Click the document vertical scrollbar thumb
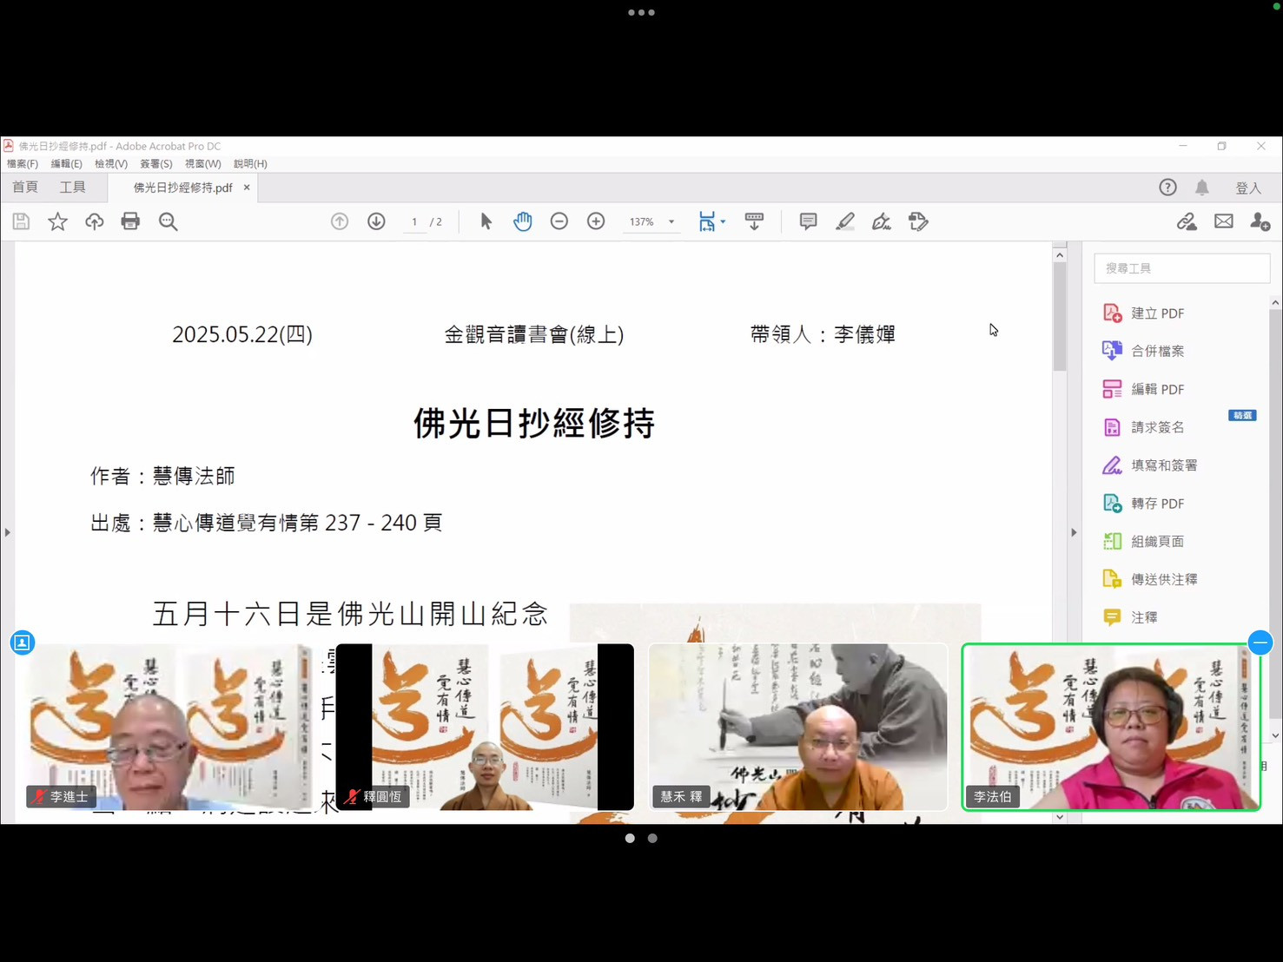This screenshot has height=962, width=1283. click(1060, 317)
